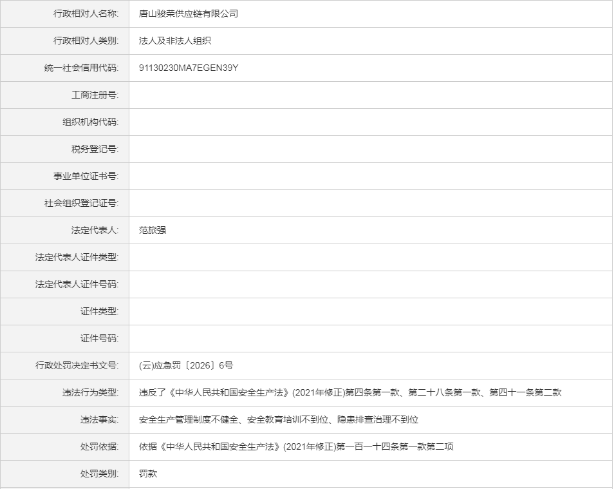This screenshot has width=614, height=489.
Task: Click the violation facts text 安全生产管理制度不健全
Action: tap(279, 419)
